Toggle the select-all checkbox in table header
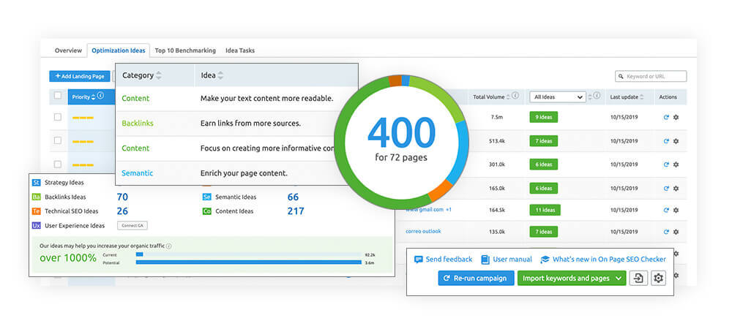Screen dimensions: 732x329 (58, 96)
